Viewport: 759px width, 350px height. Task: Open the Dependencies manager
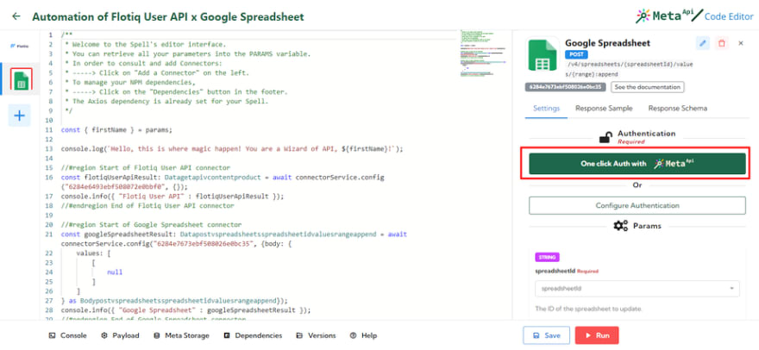click(254, 335)
